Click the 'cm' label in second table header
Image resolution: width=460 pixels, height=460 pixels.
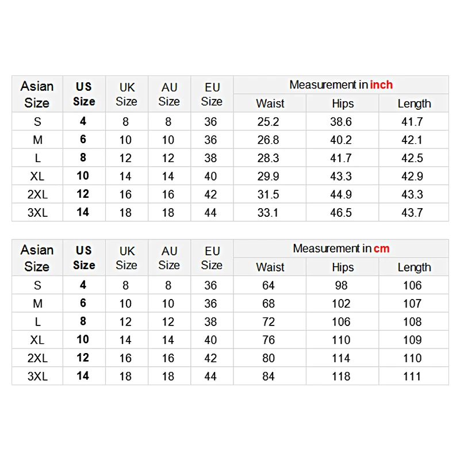(381, 248)
